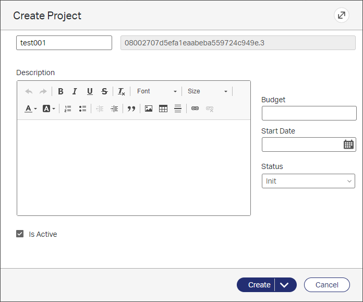The height and width of the screenshot is (302, 363).
Task: Click into the Budget input field
Action: tap(309, 113)
